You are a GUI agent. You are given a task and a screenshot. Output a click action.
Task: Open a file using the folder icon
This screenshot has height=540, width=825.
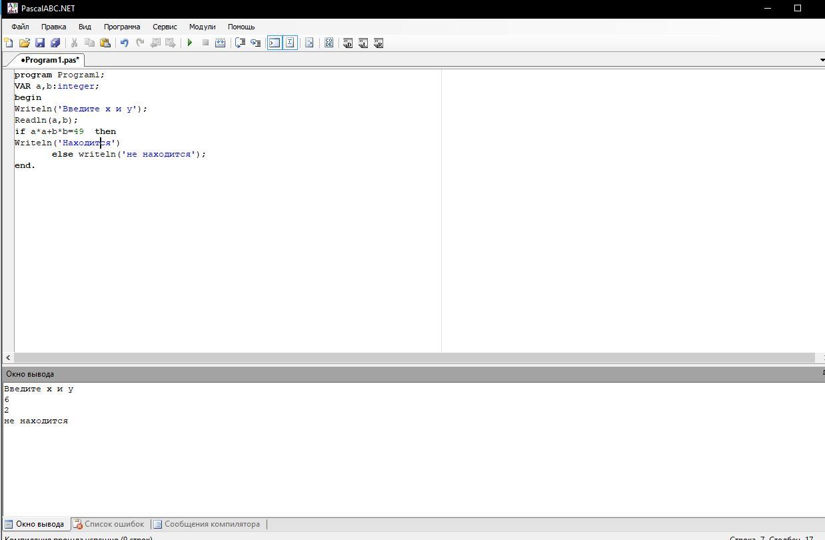click(25, 43)
